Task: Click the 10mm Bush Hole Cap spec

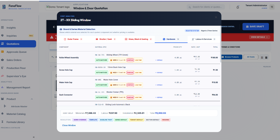Action: click(x=116, y=67)
